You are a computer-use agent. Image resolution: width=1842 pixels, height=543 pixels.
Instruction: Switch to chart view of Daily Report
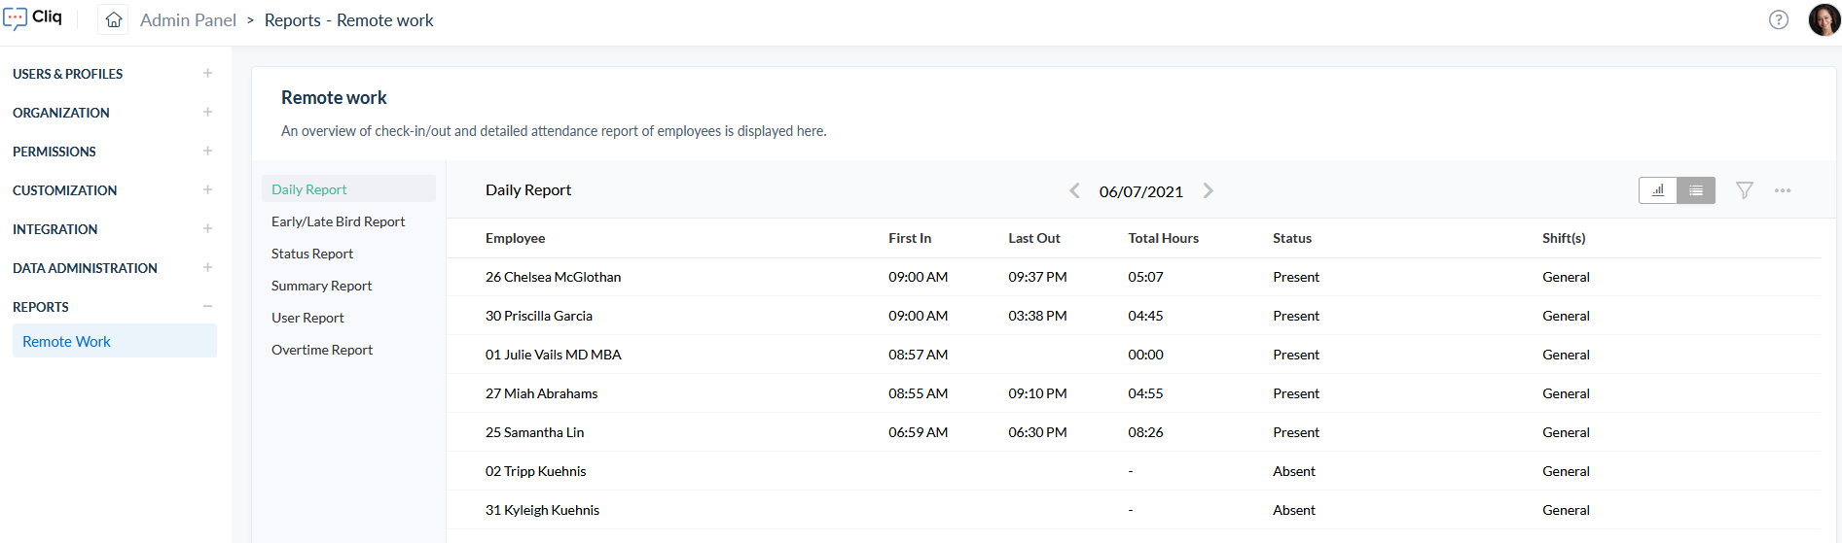[x=1658, y=190]
